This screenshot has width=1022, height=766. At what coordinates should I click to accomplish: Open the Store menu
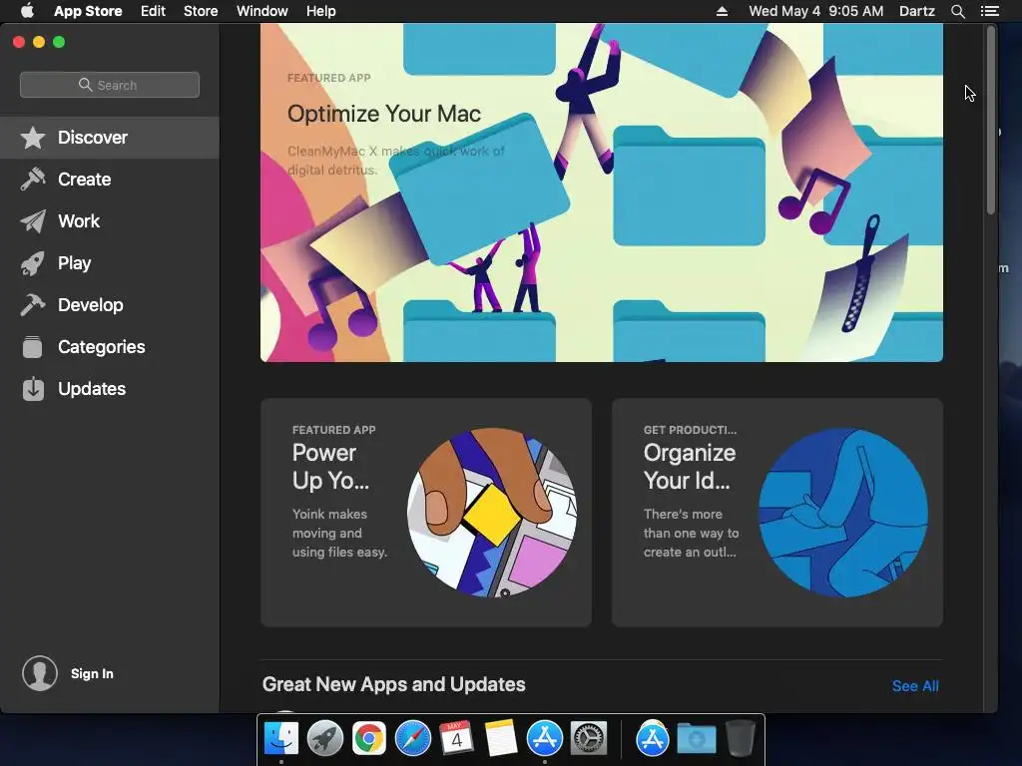pyautogui.click(x=201, y=11)
